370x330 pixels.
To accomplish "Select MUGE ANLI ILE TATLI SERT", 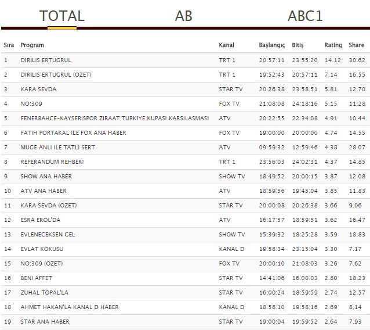I will (x=57, y=147).
